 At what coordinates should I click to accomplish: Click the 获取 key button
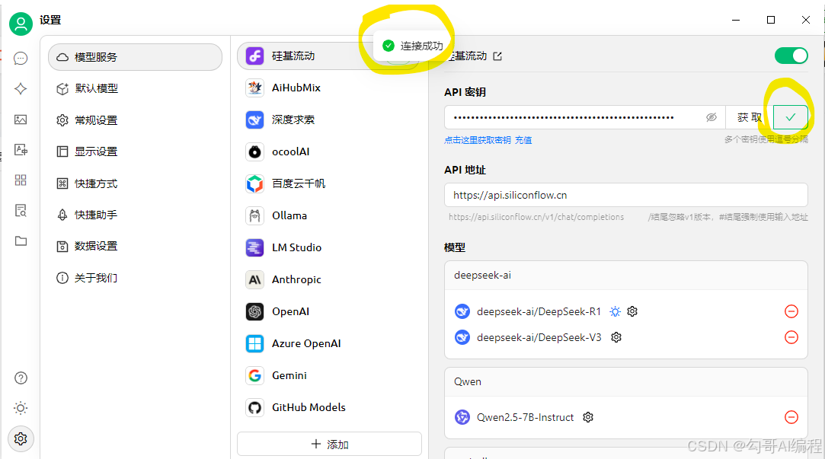tap(750, 117)
